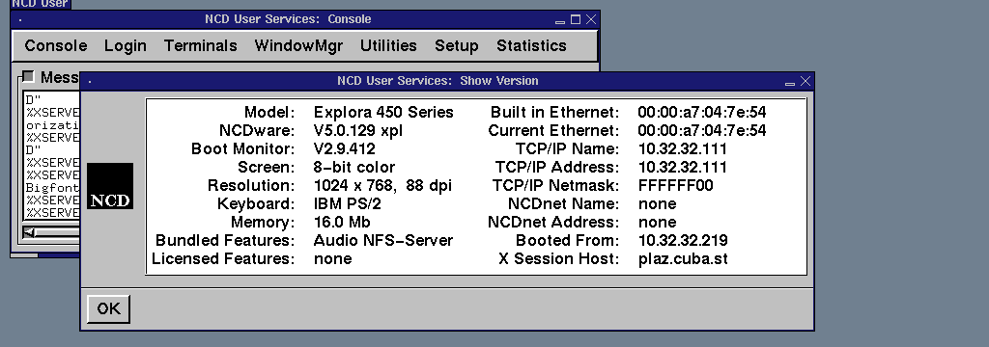Open the Terminals menu
Image resolution: width=989 pixels, height=347 pixels.
click(201, 46)
